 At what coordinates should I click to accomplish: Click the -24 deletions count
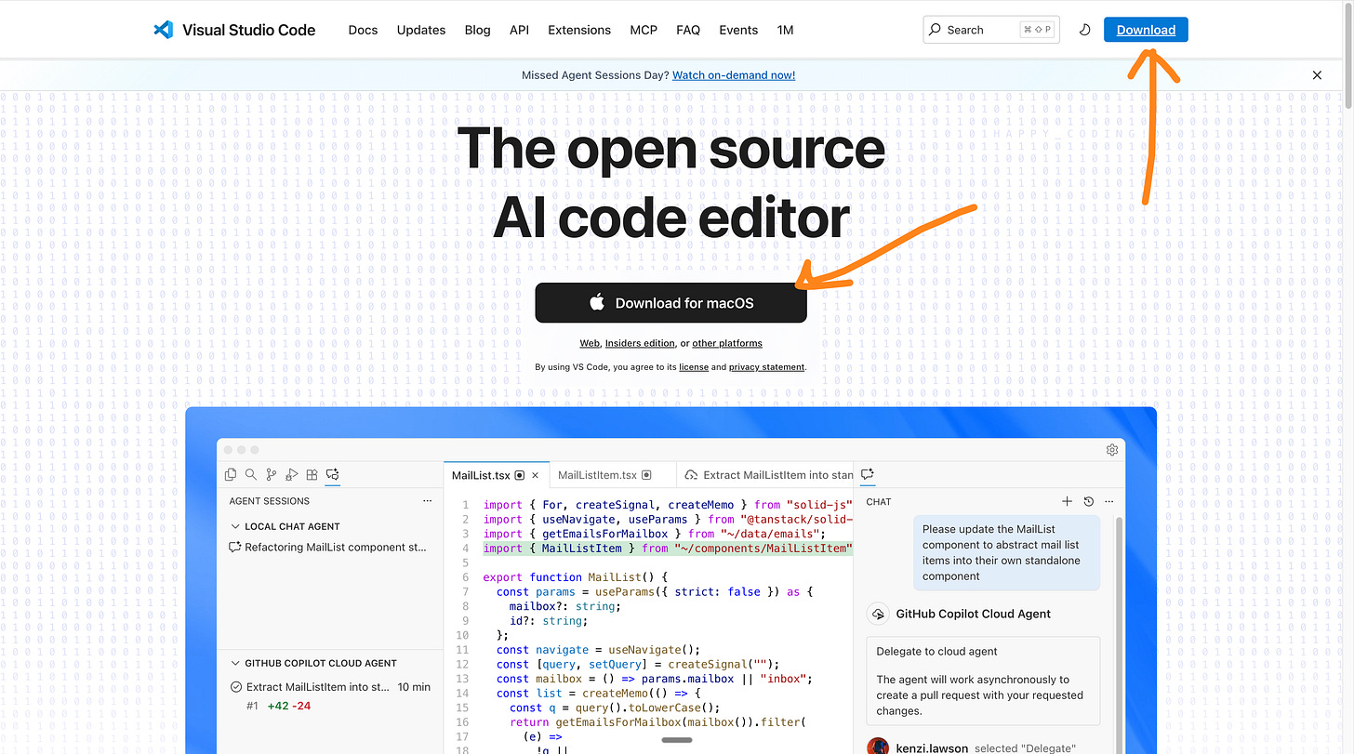point(301,706)
